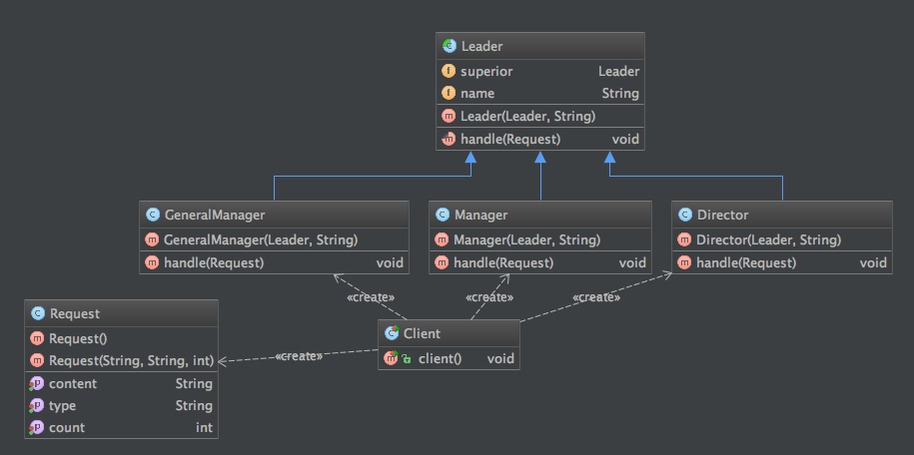Select the handle(Request) method in Leader
The image size is (914, 455).
coord(509,140)
